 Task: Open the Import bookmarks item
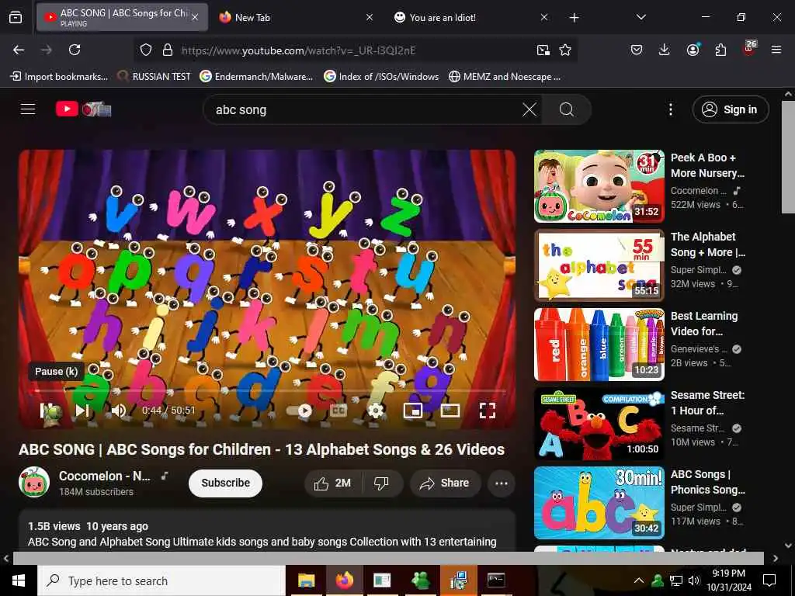59,77
